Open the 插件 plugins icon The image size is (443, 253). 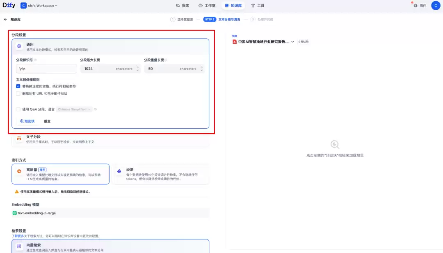point(415,5)
